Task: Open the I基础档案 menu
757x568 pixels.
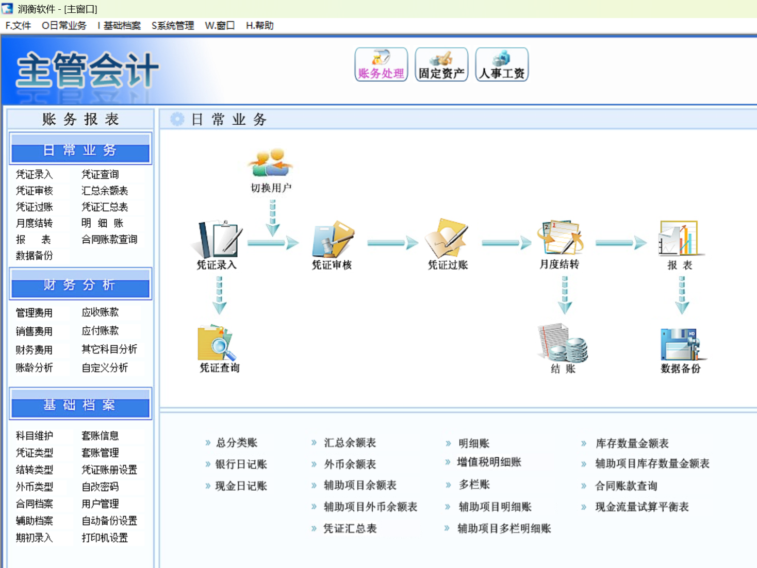Action: coord(119,26)
